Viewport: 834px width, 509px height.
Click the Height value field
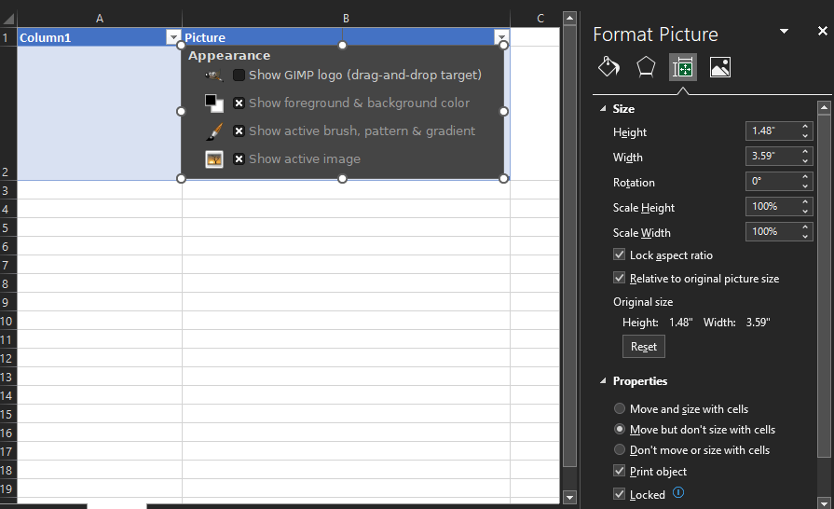pyautogui.click(x=772, y=131)
